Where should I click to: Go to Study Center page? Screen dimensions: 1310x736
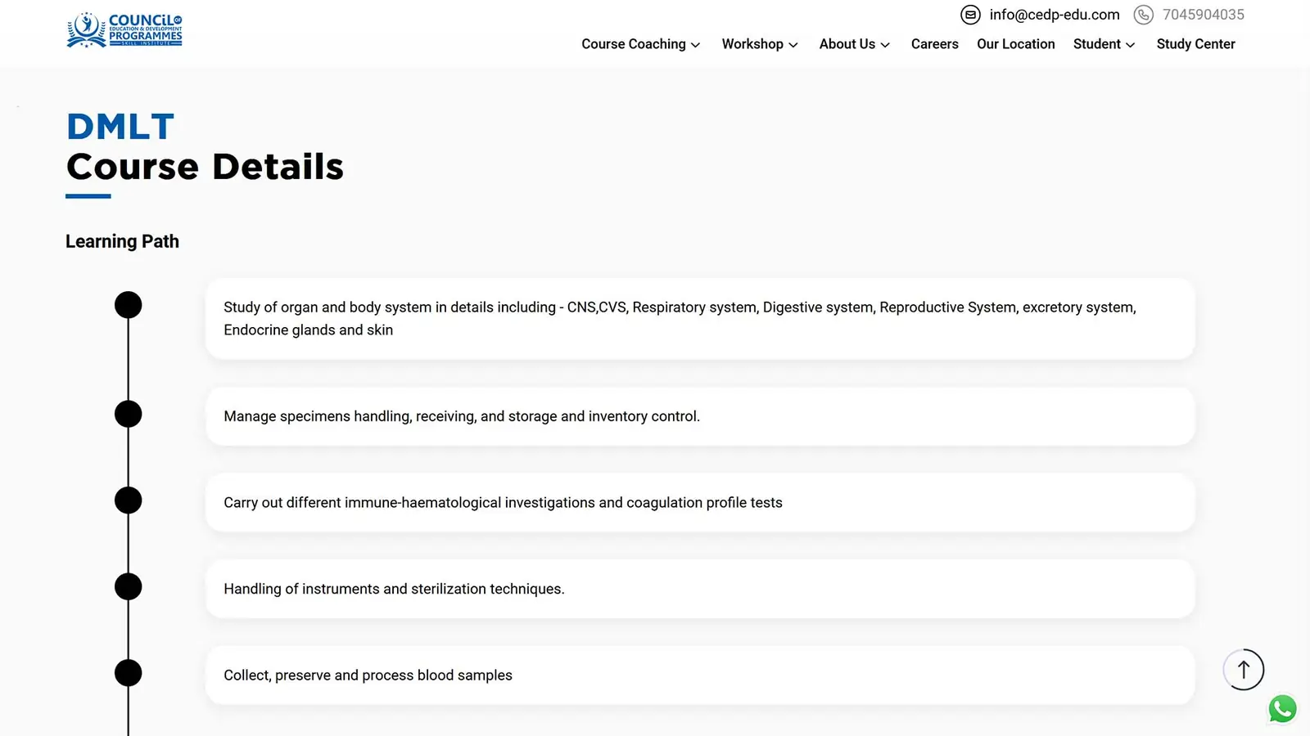click(1195, 44)
